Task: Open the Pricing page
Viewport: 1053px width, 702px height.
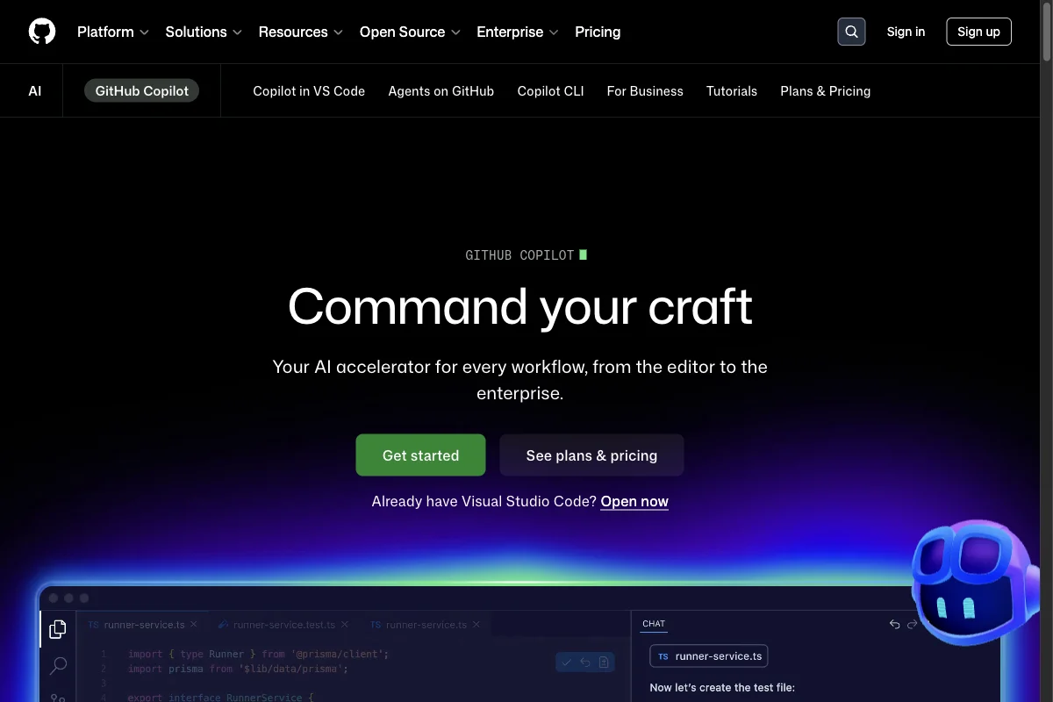Action: [598, 32]
